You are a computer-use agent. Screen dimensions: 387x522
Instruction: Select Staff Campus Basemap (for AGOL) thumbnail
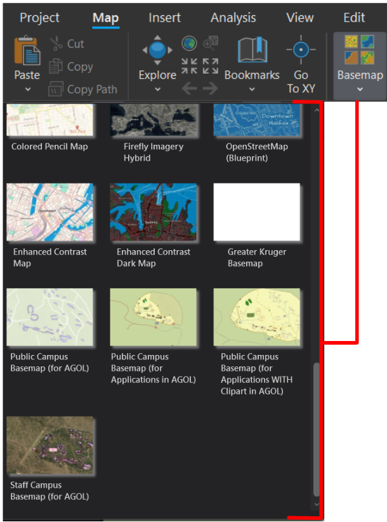point(50,445)
